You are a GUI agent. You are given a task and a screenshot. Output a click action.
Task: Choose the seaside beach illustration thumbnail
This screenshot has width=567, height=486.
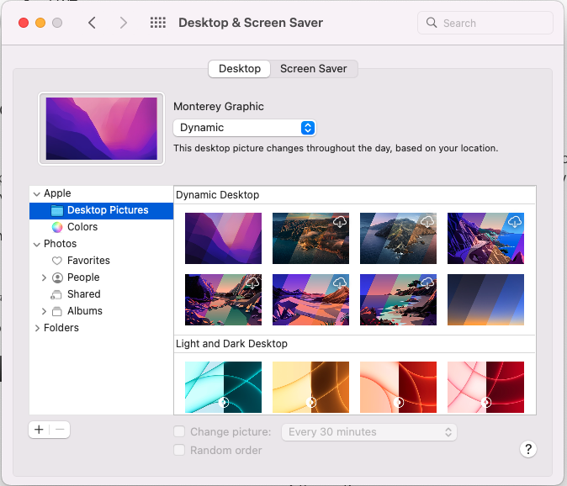(x=398, y=299)
